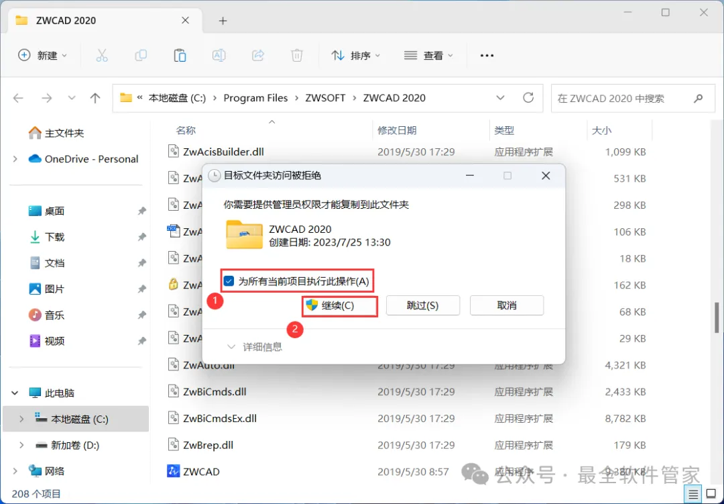This screenshot has width=724, height=504.
Task: Expand address bar history dropdown
Action: pyautogui.click(x=500, y=98)
